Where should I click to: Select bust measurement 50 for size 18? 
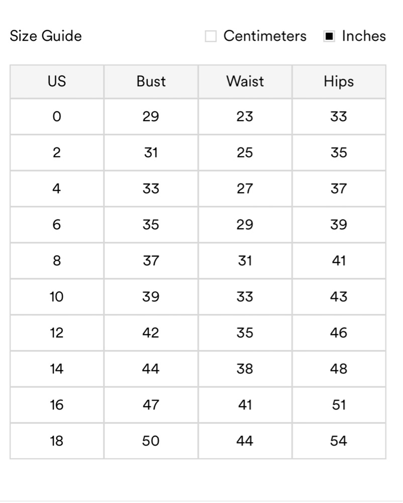click(151, 441)
